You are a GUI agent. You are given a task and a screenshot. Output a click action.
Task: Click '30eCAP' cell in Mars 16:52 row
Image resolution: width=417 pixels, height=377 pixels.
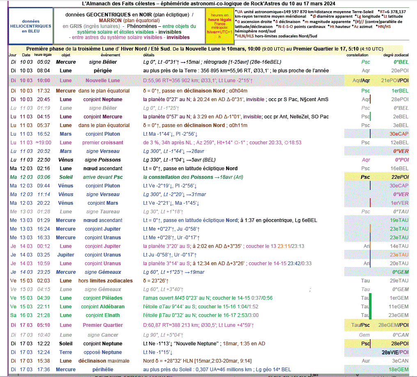pyautogui.click(x=399, y=134)
